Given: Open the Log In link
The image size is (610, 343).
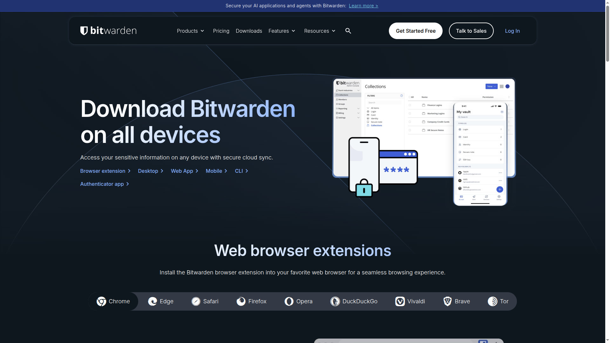Looking at the screenshot, I should (512, 31).
